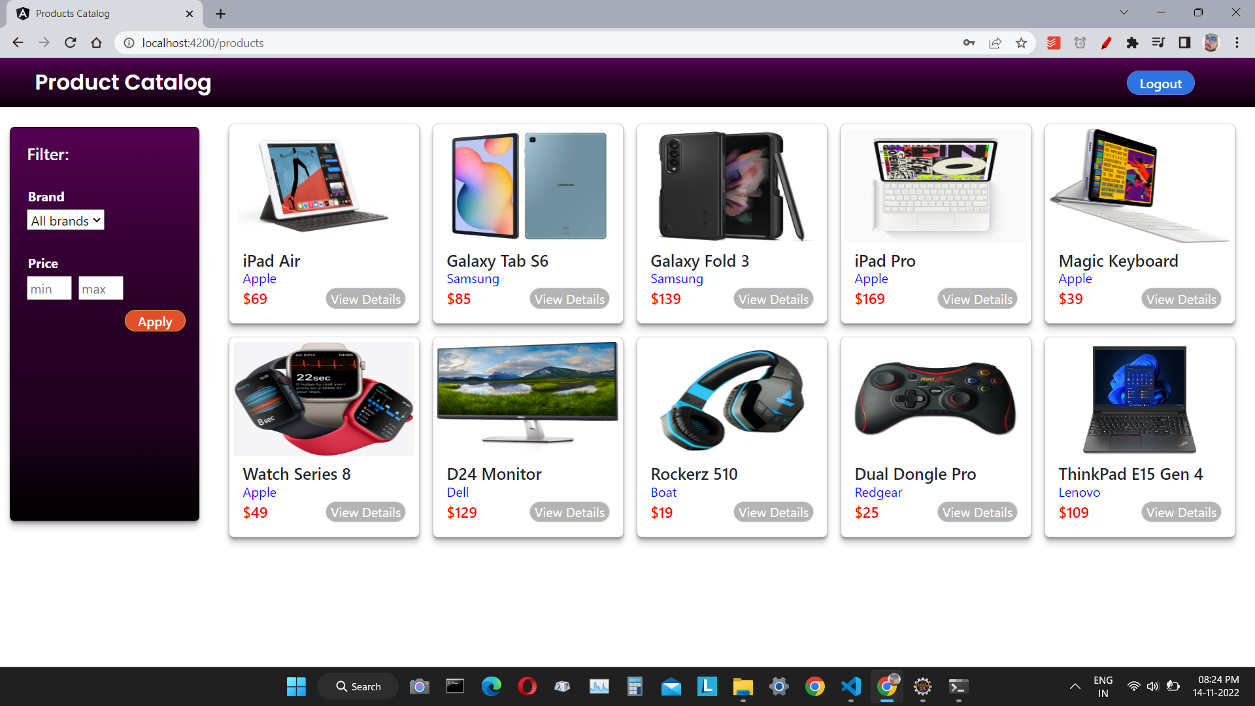Open the saved passwords key icon
Viewport: 1255px width, 706px height.
point(969,43)
